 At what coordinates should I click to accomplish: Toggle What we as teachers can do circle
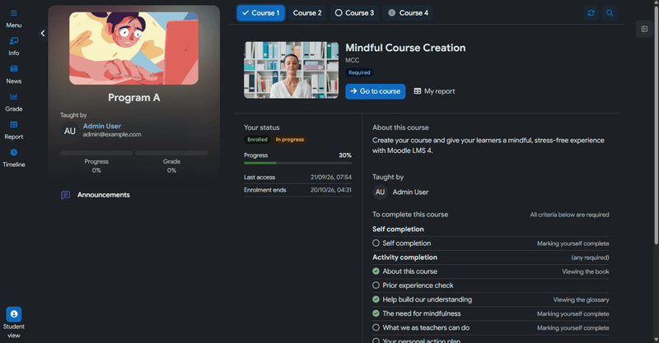(x=376, y=327)
